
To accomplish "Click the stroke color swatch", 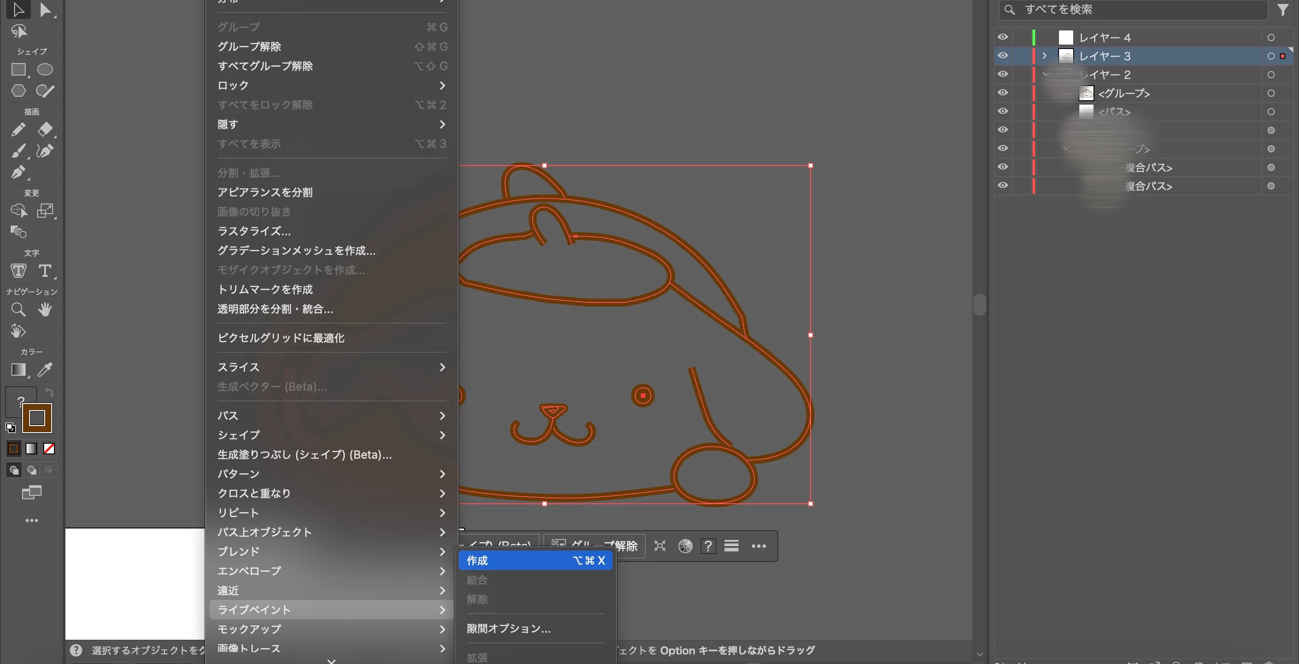I will tap(37, 418).
